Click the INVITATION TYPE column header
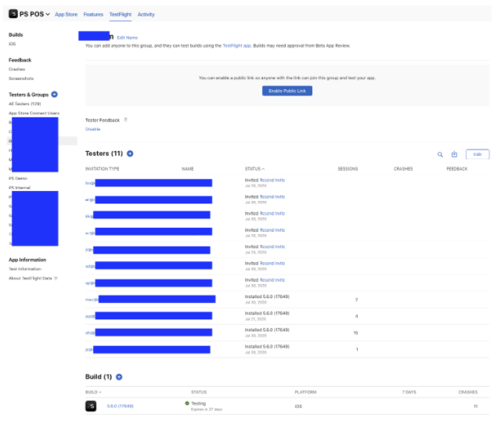 point(103,169)
